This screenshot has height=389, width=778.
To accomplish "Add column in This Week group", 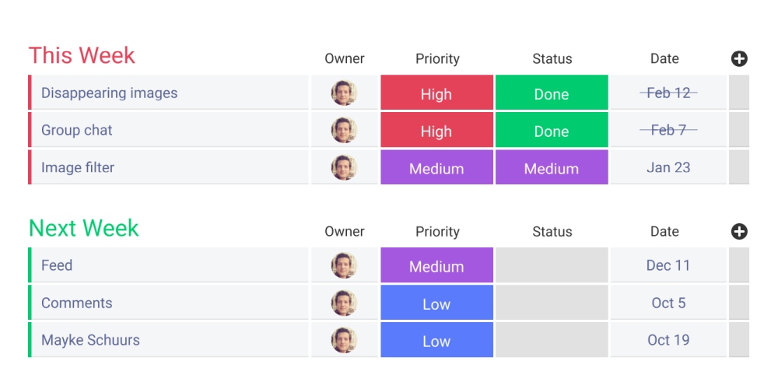I will coord(739,58).
